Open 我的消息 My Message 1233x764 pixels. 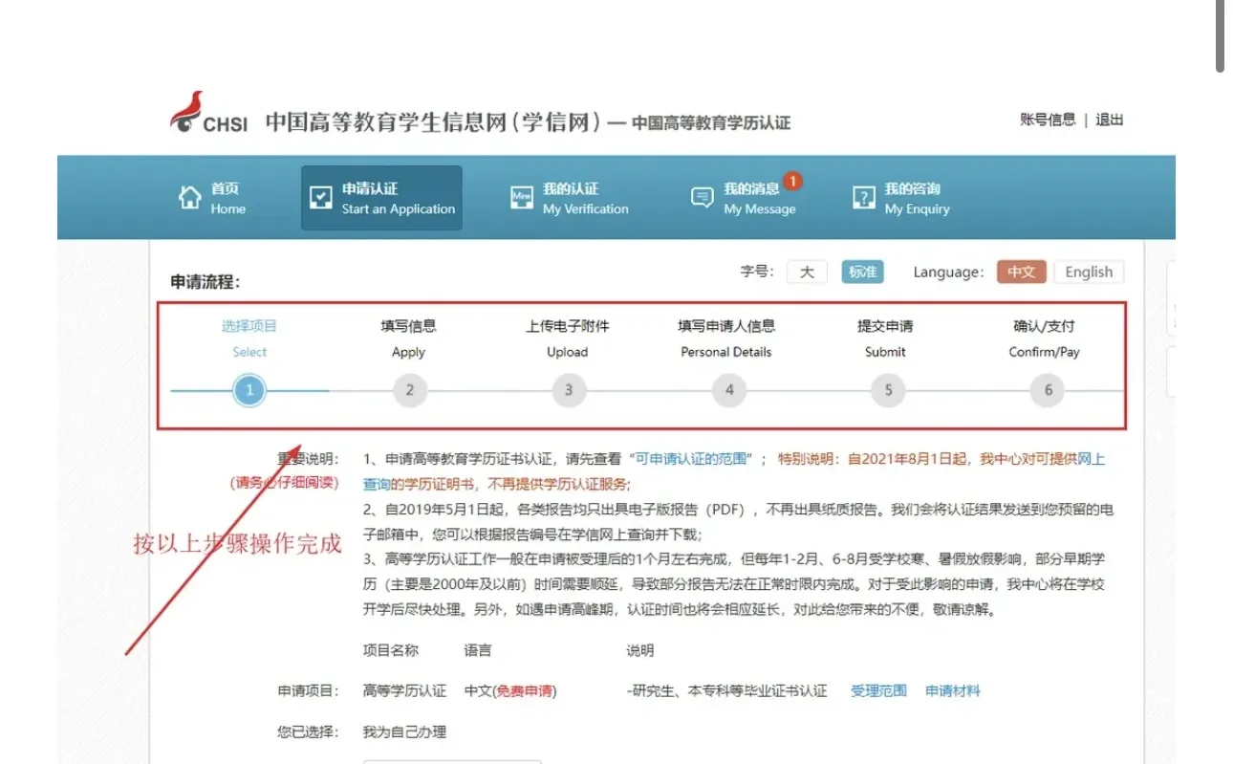(x=746, y=198)
